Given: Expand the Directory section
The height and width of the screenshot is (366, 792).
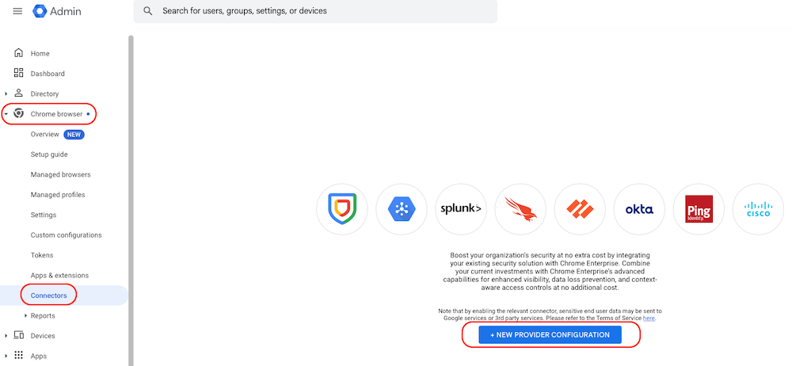Looking at the screenshot, I should (x=6, y=94).
